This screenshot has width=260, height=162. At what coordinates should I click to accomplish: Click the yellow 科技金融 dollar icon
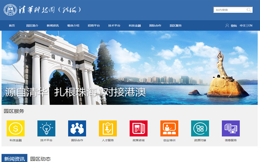pos(16,128)
